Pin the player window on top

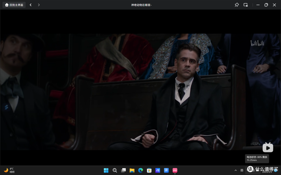pos(237,5)
